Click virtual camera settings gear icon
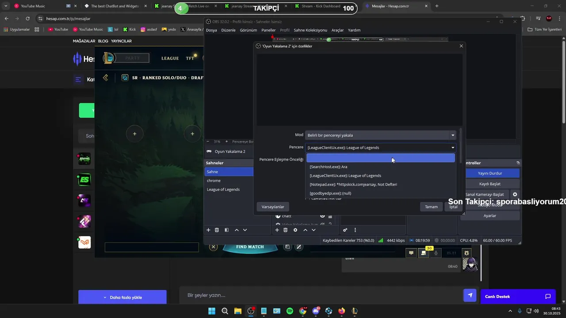This screenshot has width=566, height=318. (515, 194)
